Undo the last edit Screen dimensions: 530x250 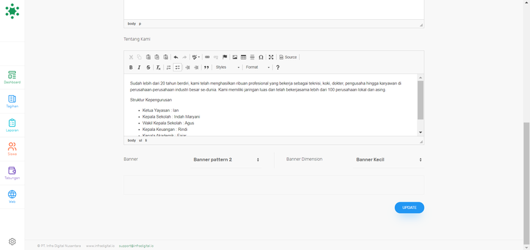(x=176, y=58)
